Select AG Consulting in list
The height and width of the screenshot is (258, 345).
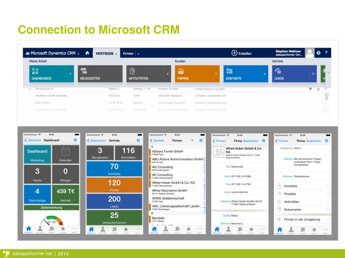tap(177, 168)
